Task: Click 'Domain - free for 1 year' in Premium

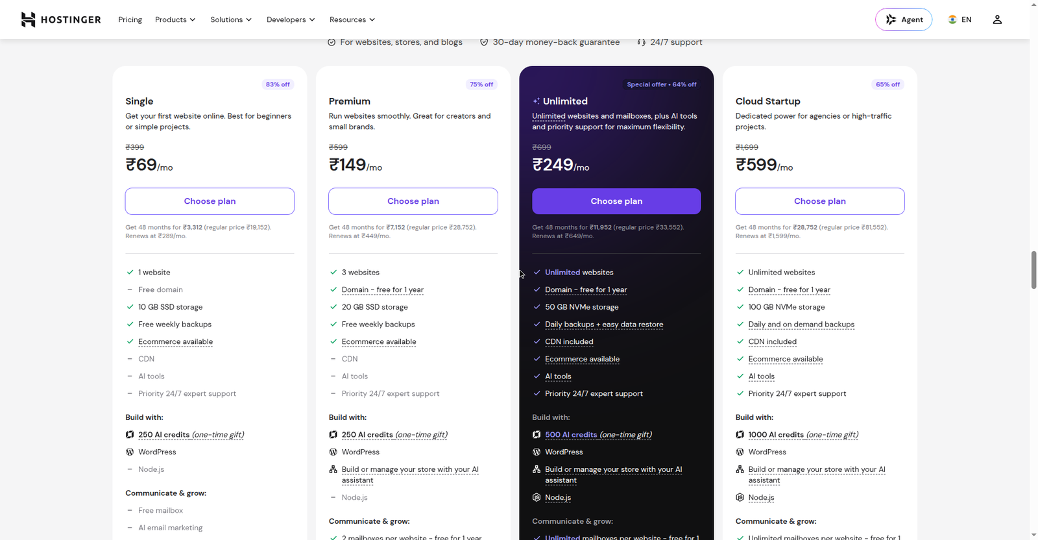Action: click(x=383, y=290)
